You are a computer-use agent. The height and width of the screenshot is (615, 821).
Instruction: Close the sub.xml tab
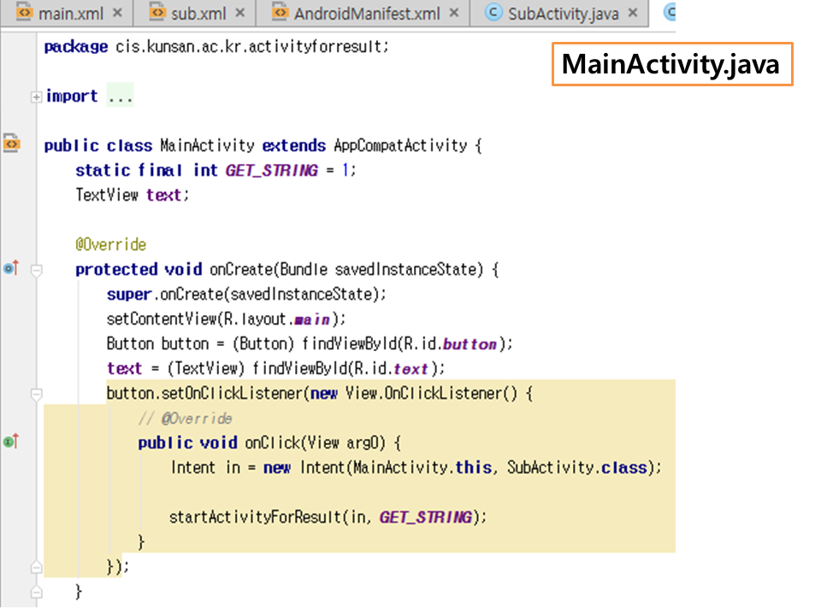tap(240, 13)
